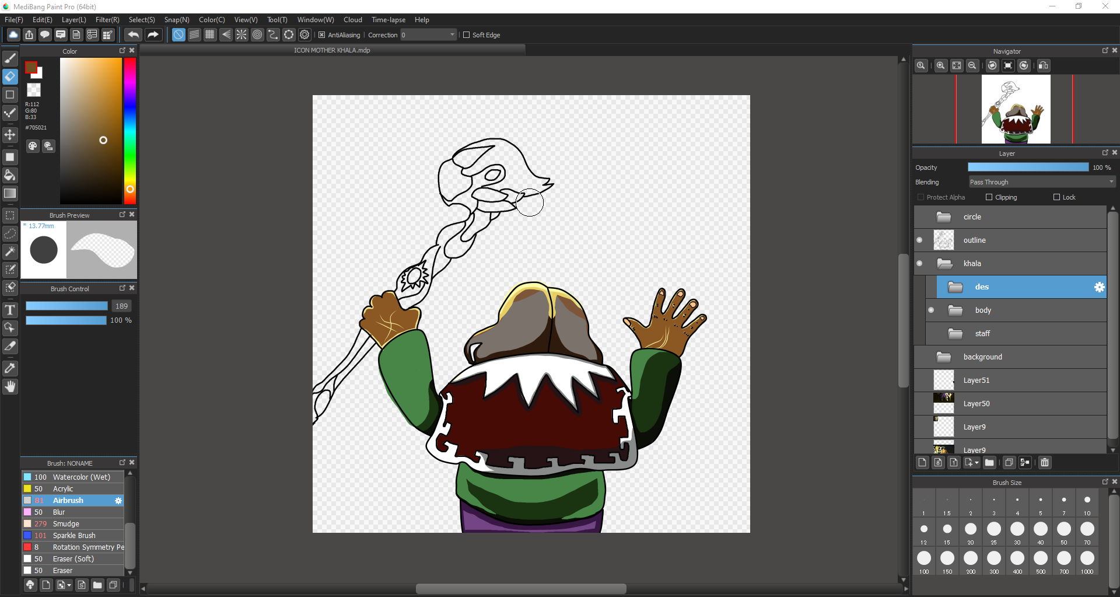Select the Layer50 thumbnail
Image resolution: width=1120 pixels, height=597 pixels.
pos(944,404)
